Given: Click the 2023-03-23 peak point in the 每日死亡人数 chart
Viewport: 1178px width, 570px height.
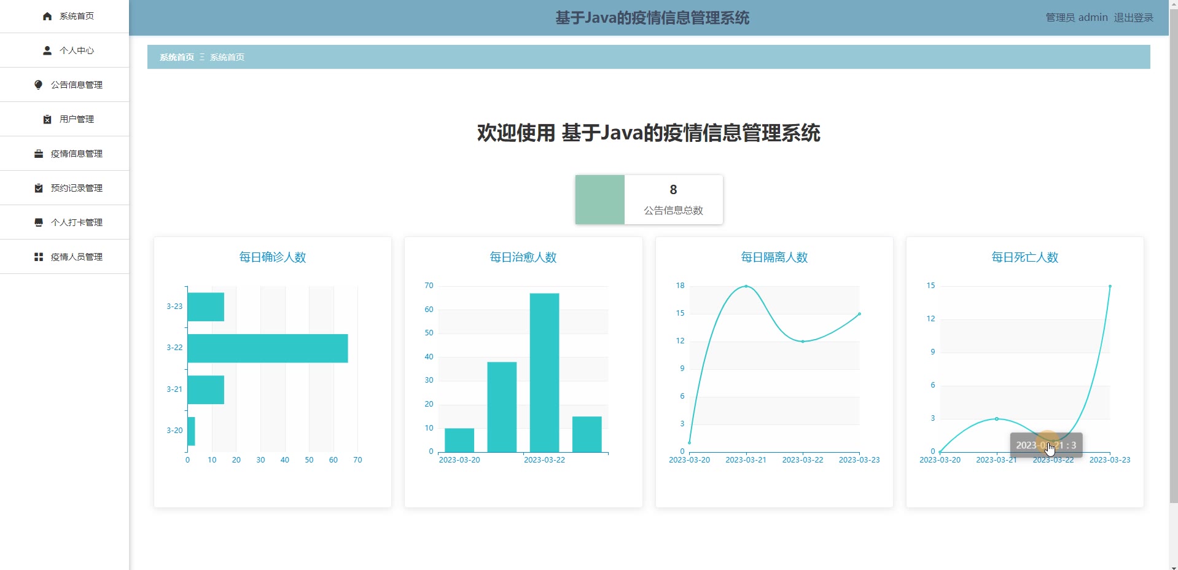Looking at the screenshot, I should pyautogui.click(x=1110, y=286).
